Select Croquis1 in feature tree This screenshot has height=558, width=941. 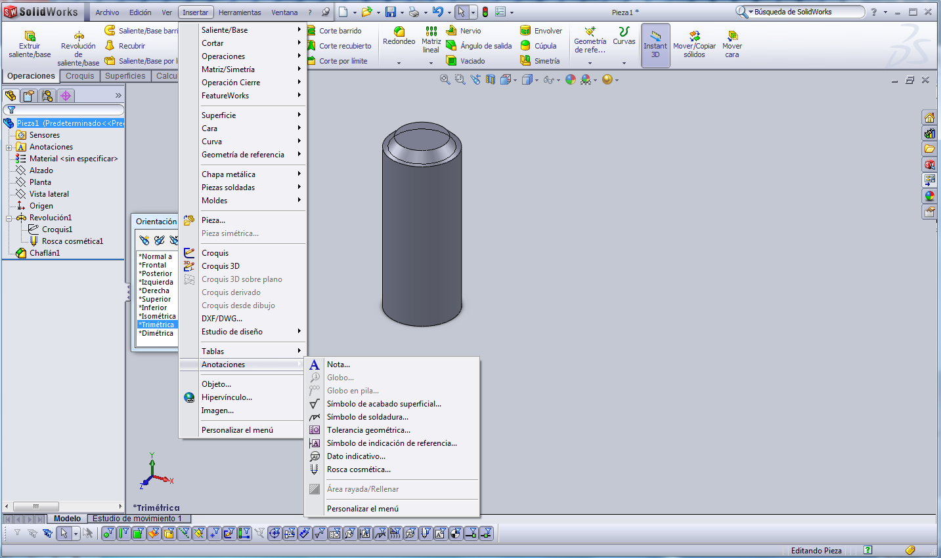click(57, 229)
